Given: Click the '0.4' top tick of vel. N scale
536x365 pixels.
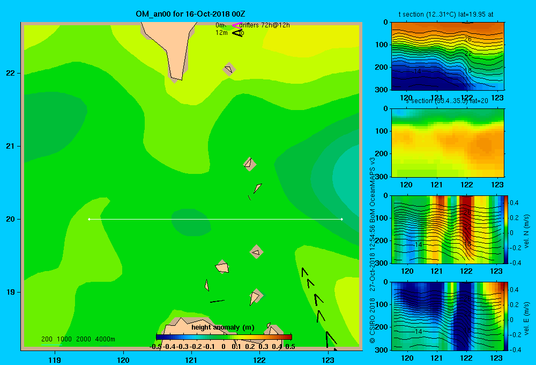Looking at the screenshot, I should [514, 203].
